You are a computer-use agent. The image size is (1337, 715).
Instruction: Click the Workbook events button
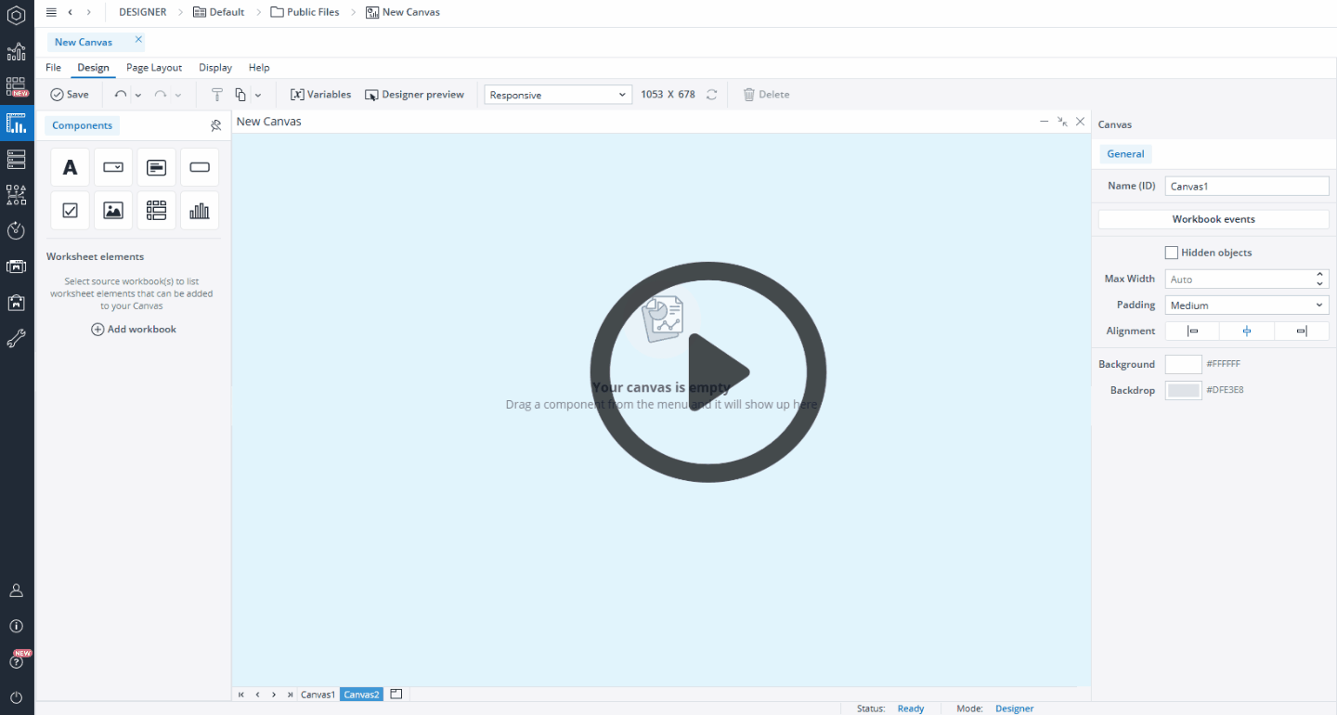pyautogui.click(x=1214, y=220)
